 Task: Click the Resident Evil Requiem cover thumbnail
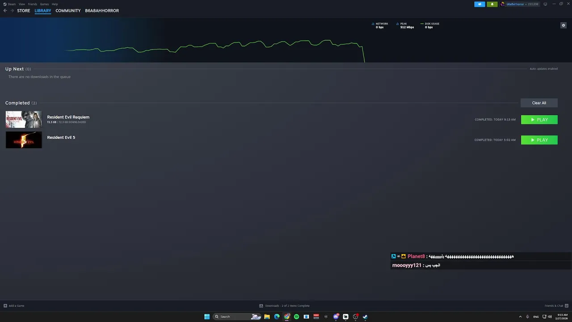tap(24, 119)
